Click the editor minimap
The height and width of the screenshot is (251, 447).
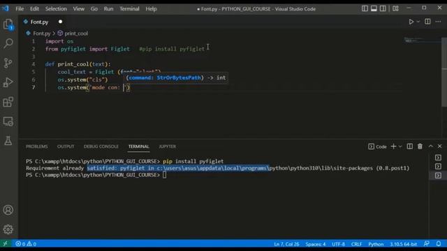(x=422, y=40)
